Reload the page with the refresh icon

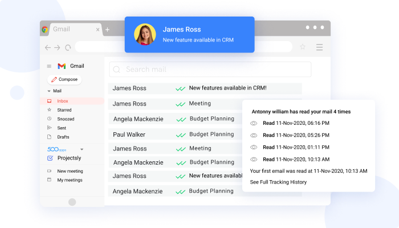point(68,47)
